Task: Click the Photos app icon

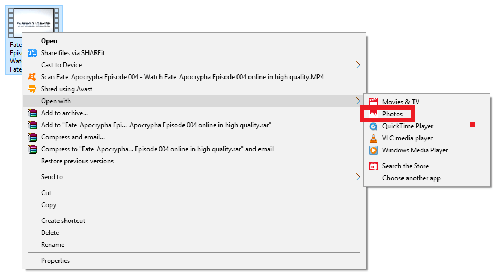Action: pyautogui.click(x=374, y=114)
